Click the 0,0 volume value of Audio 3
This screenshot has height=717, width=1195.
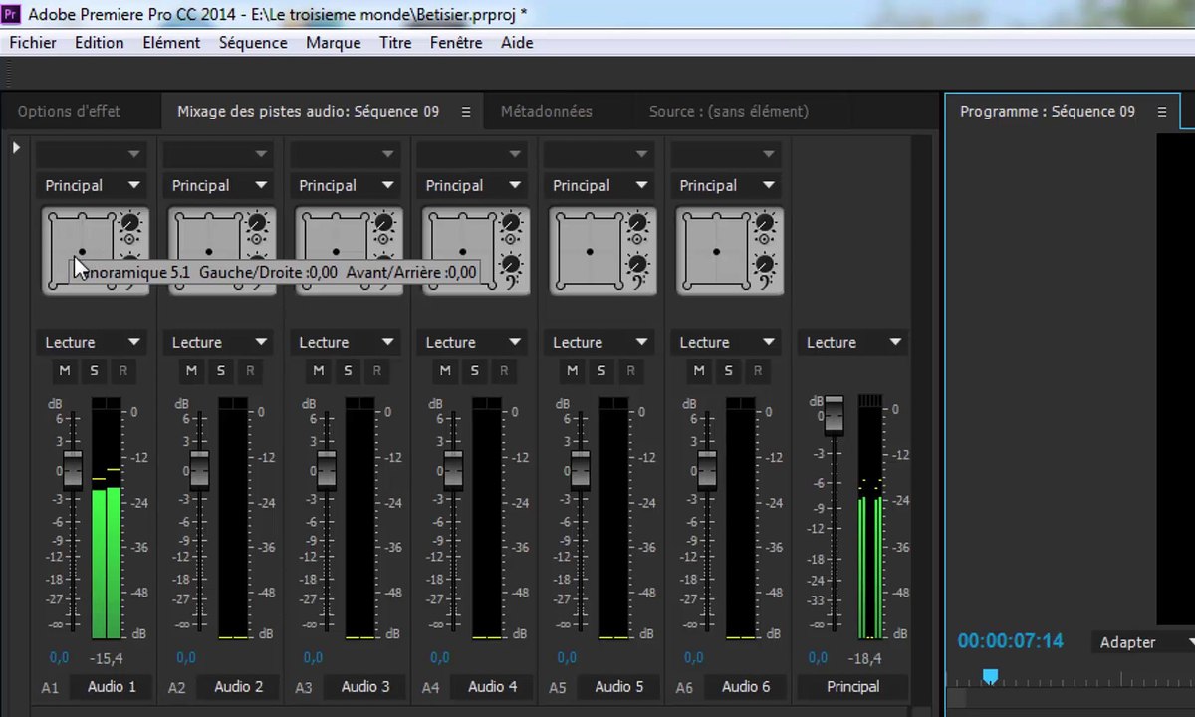coord(313,658)
